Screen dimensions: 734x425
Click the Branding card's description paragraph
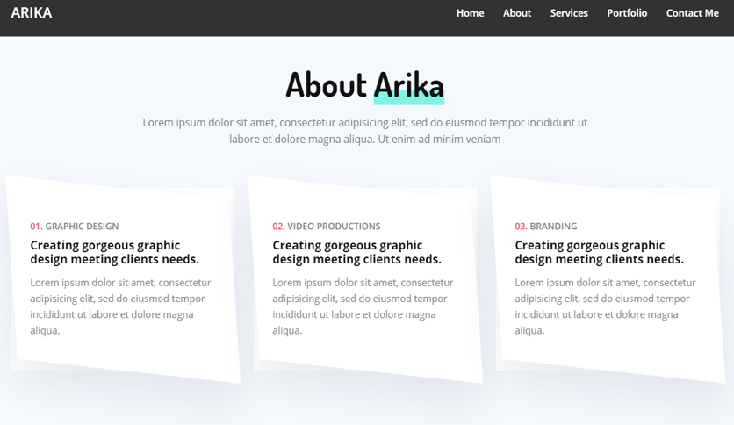click(x=605, y=306)
